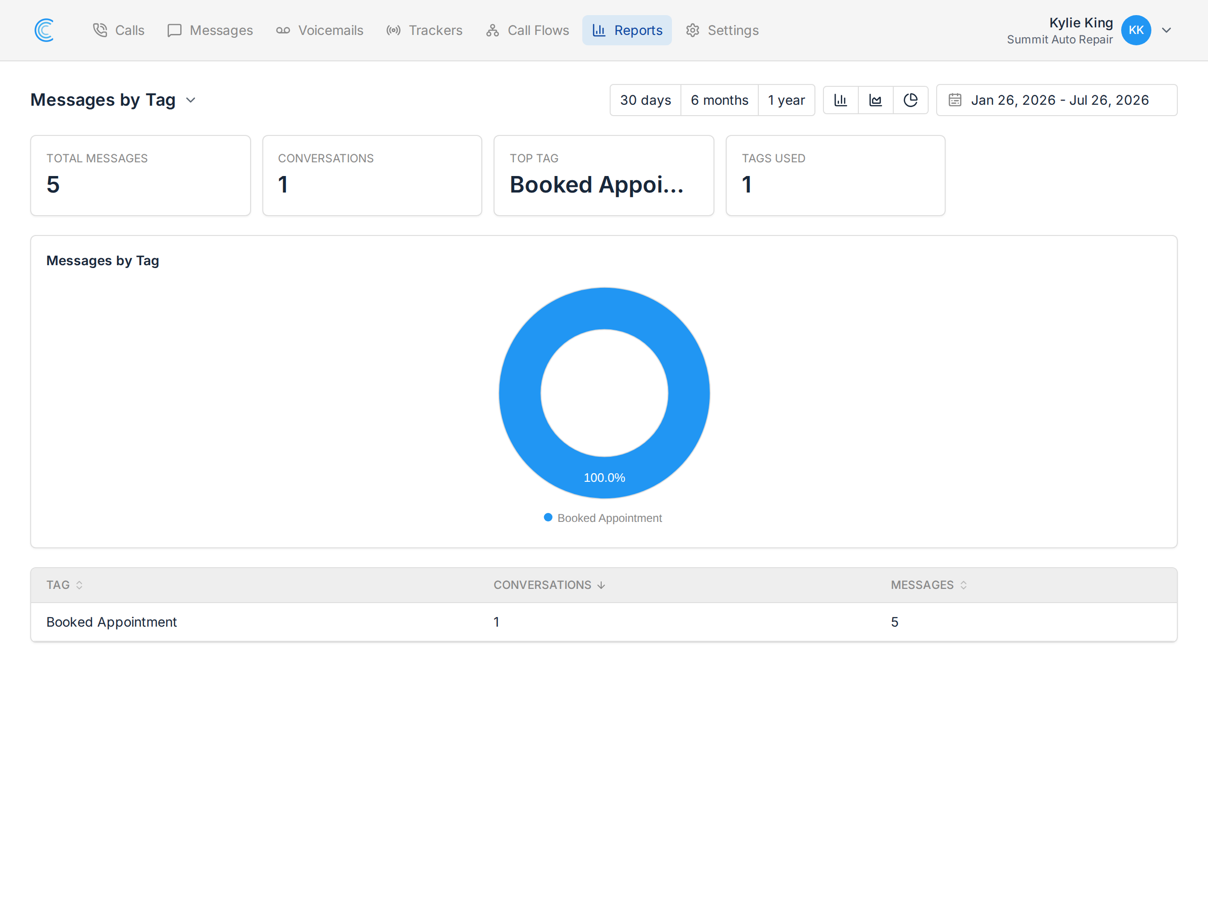Click the Top Tag card Booked Appoi...
The height and width of the screenshot is (906, 1208).
(604, 176)
